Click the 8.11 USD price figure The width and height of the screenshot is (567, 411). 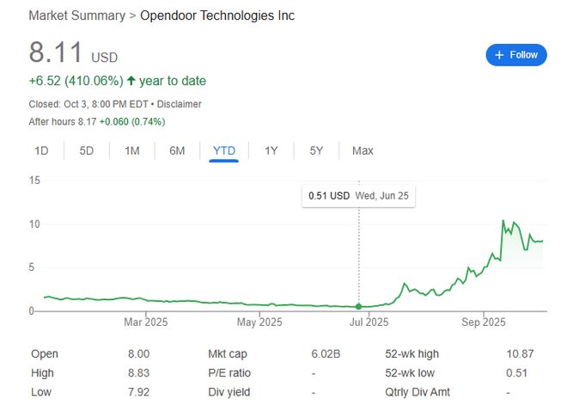(56, 52)
